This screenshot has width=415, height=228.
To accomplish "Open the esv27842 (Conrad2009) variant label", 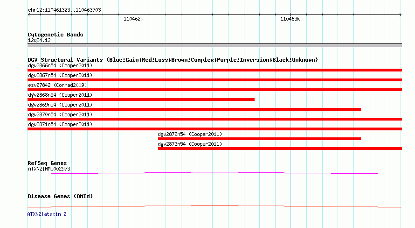I will click(x=57, y=85).
